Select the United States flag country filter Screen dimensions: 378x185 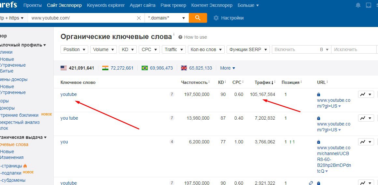pos(63,68)
